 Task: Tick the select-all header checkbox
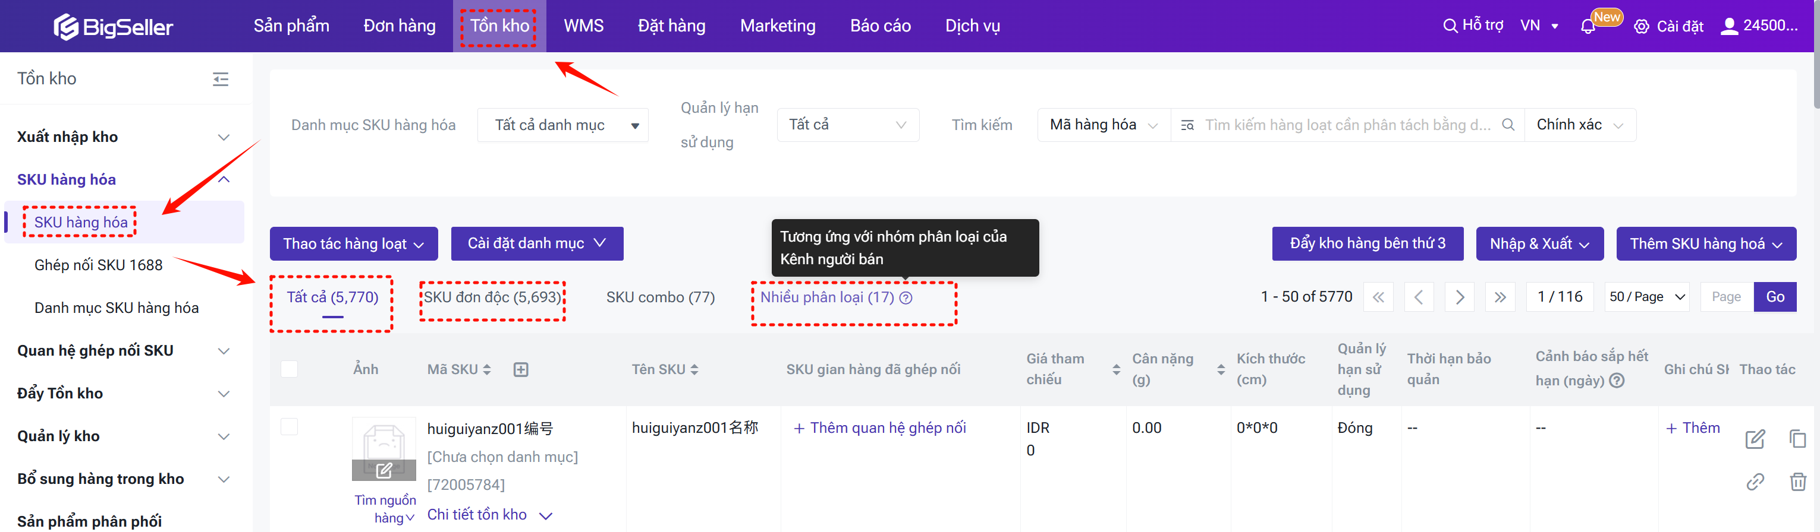tap(290, 369)
